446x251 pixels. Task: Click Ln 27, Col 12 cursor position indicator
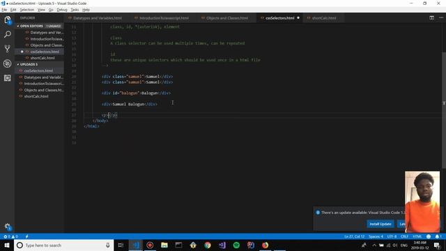point(355,236)
